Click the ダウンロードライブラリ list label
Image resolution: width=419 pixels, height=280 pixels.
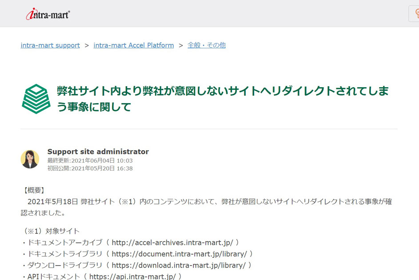65,265
